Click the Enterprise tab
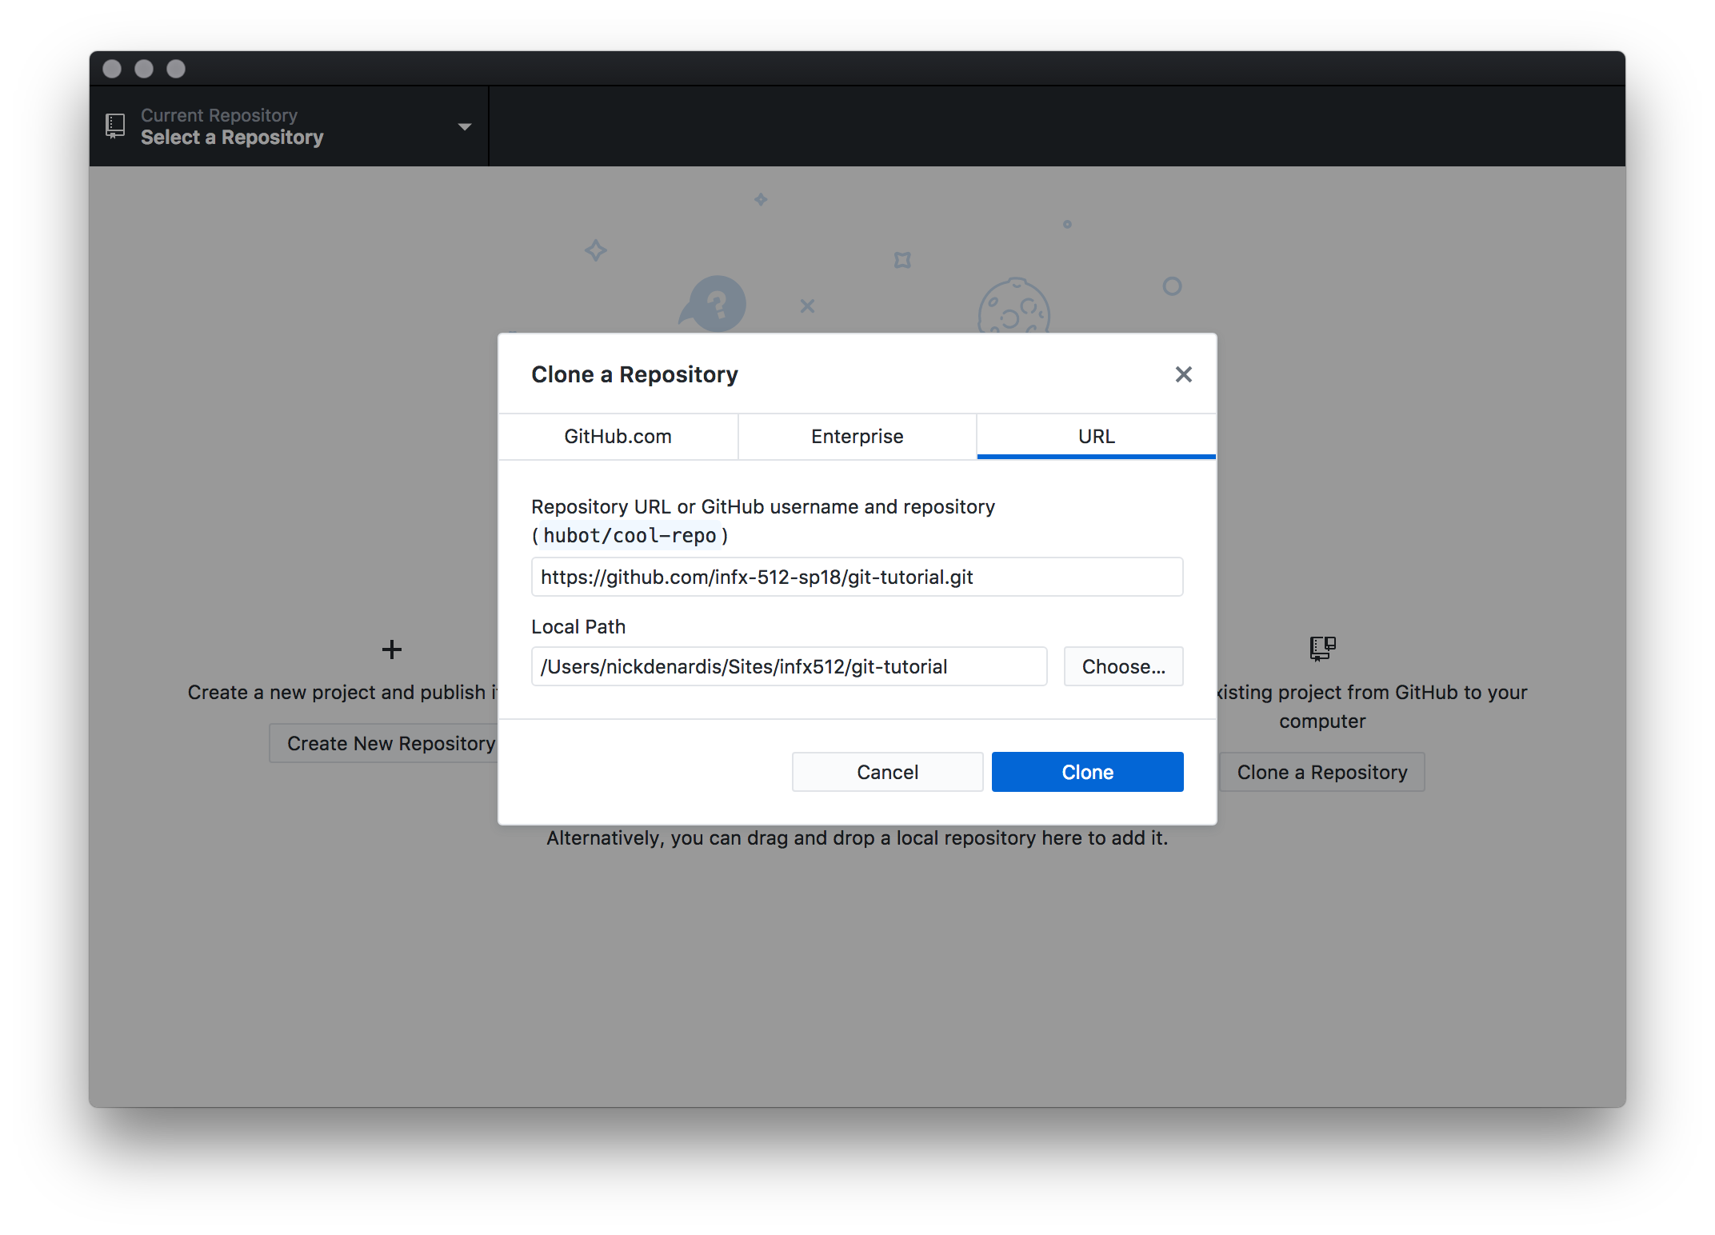Image resolution: width=1715 pixels, height=1235 pixels. 857,435
